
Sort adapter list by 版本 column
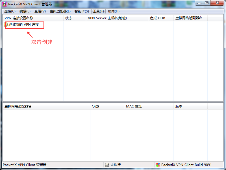pyautogui.click(x=190, y=106)
